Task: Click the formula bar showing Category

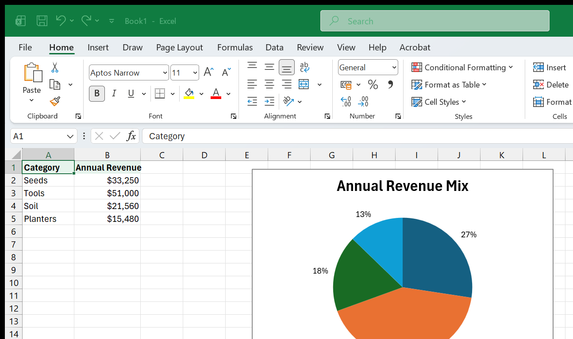Action: click(x=358, y=136)
